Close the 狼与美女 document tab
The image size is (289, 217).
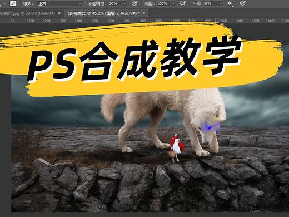coord(144,13)
